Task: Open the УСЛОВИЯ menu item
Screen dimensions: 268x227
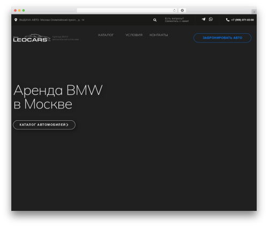Action: point(134,35)
